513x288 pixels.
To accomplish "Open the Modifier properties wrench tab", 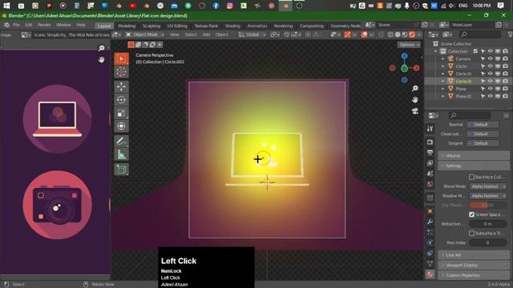I will [x=430, y=222].
